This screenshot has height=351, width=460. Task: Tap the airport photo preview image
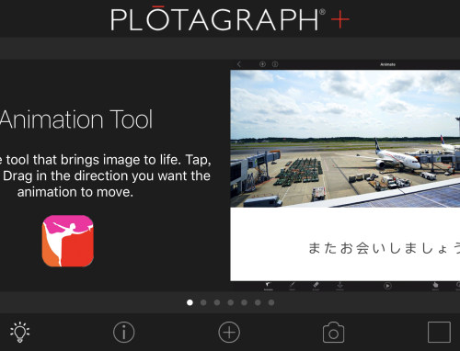[x=345, y=139]
